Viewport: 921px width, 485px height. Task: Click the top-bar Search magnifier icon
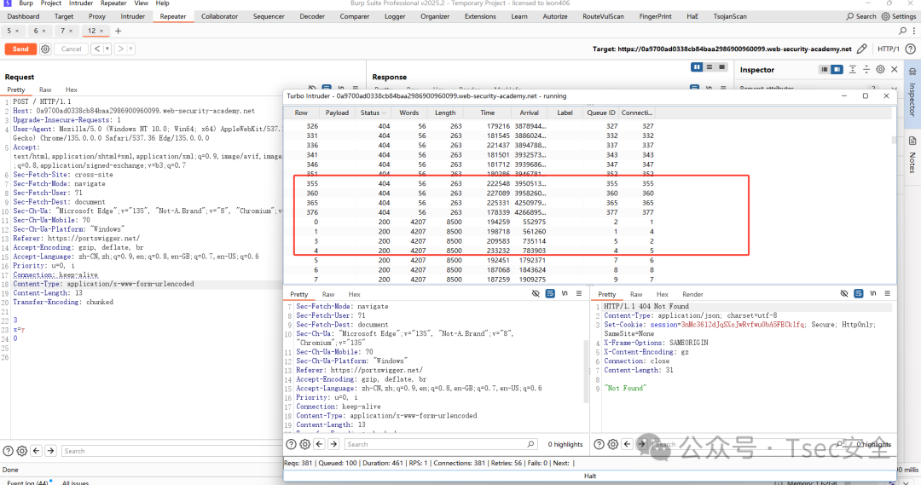pos(850,16)
